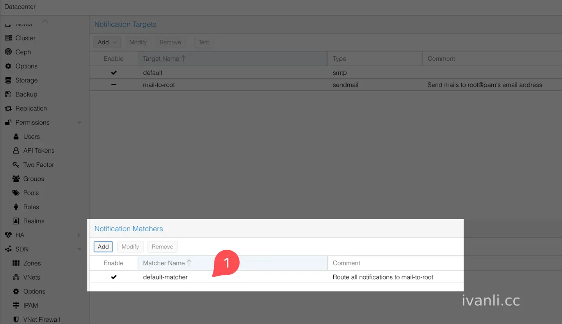Open the Backup floppy icon
The height and width of the screenshot is (324, 562).
(8, 94)
